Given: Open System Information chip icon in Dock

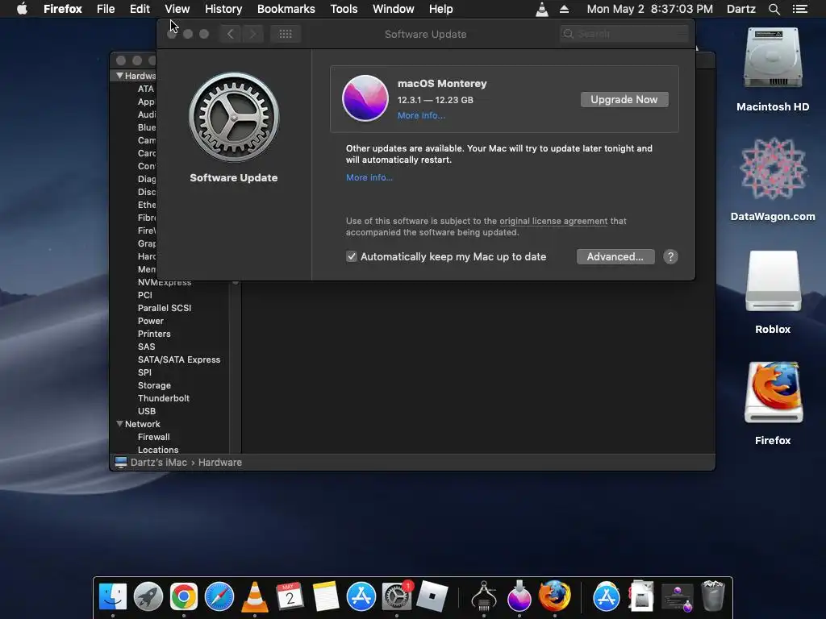Looking at the screenshot, I should pos(484,596).
